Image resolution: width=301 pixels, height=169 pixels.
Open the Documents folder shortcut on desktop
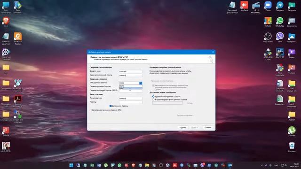click(292, 22)
